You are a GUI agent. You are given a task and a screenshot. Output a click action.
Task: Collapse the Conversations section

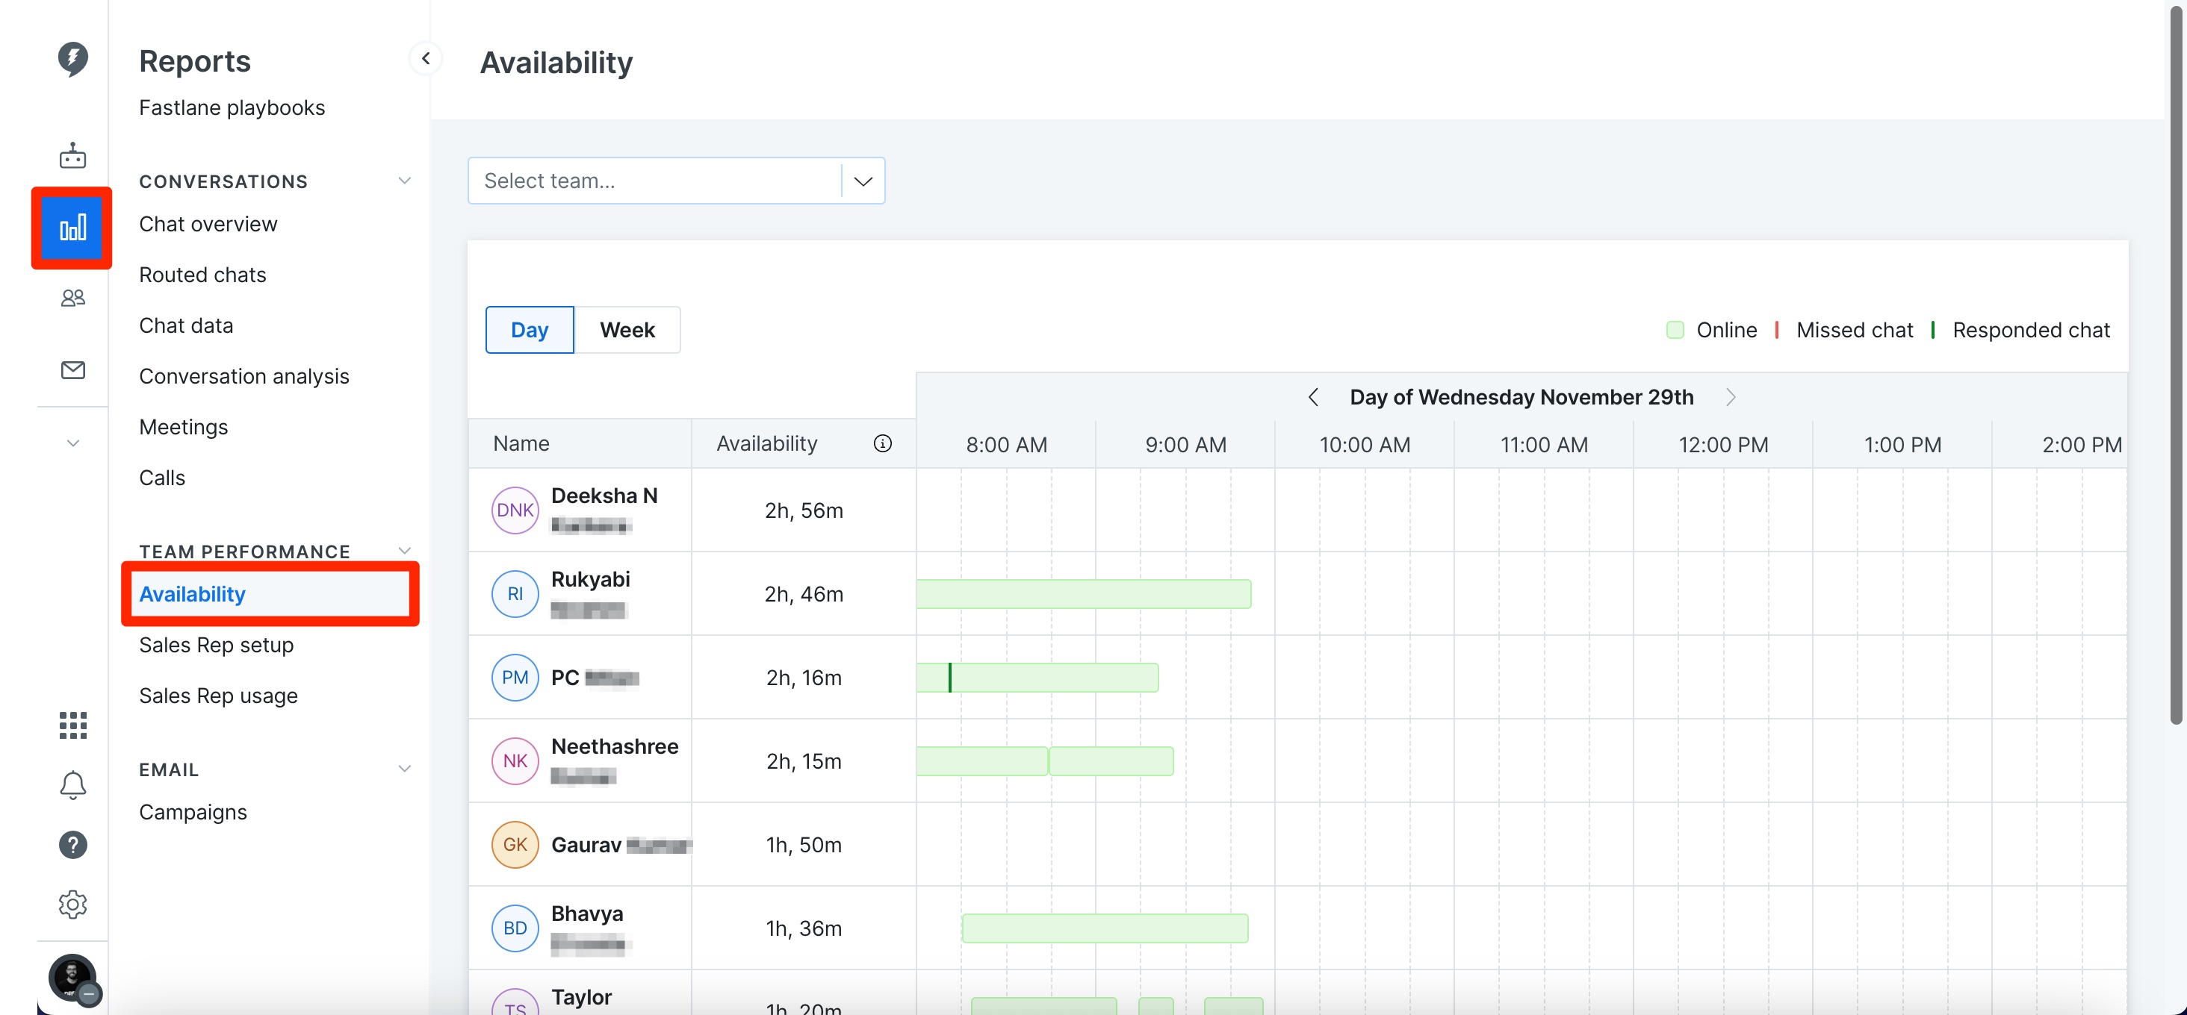tap(405, 181)
